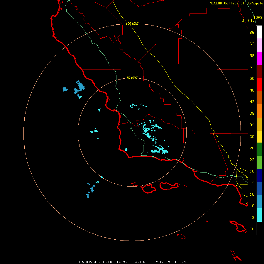The width and height of the screenshot is (264, 264).
Task: Click the light green legend swatch
Action: point(259,163)
